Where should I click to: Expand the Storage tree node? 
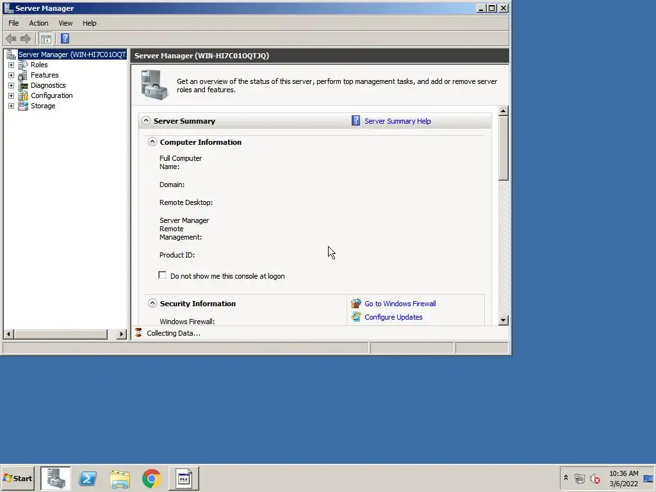12,106
